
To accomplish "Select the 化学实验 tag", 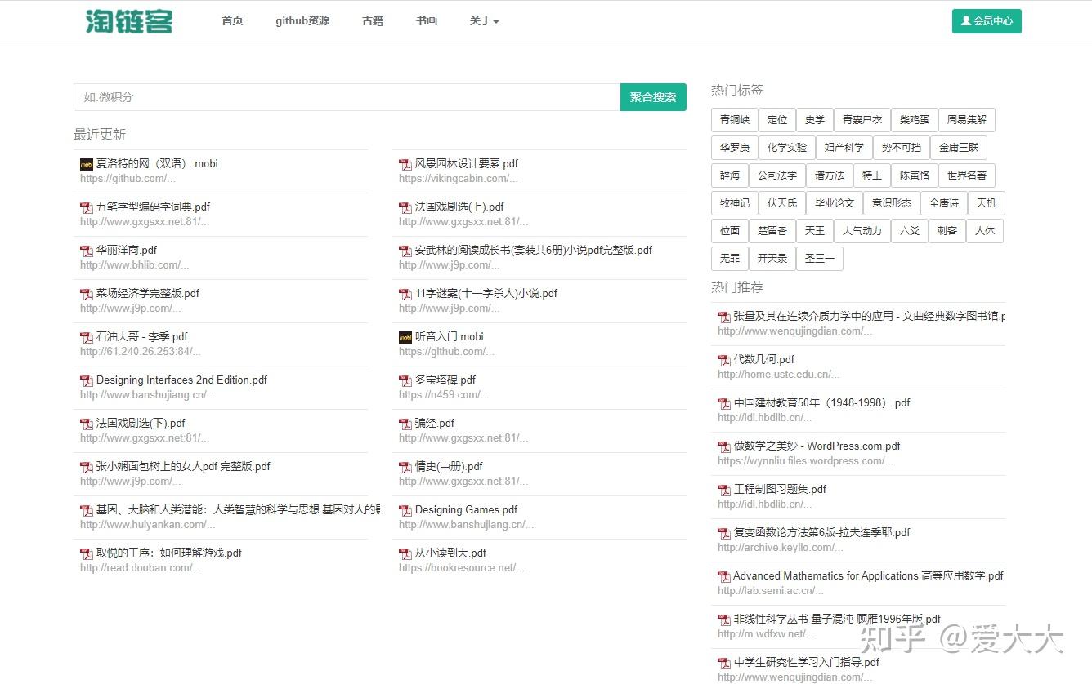I will 787,148.
